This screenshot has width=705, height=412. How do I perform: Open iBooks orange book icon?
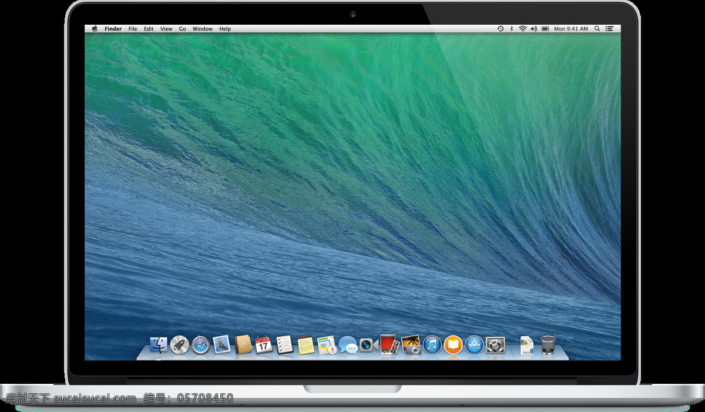tap(453, 345)
